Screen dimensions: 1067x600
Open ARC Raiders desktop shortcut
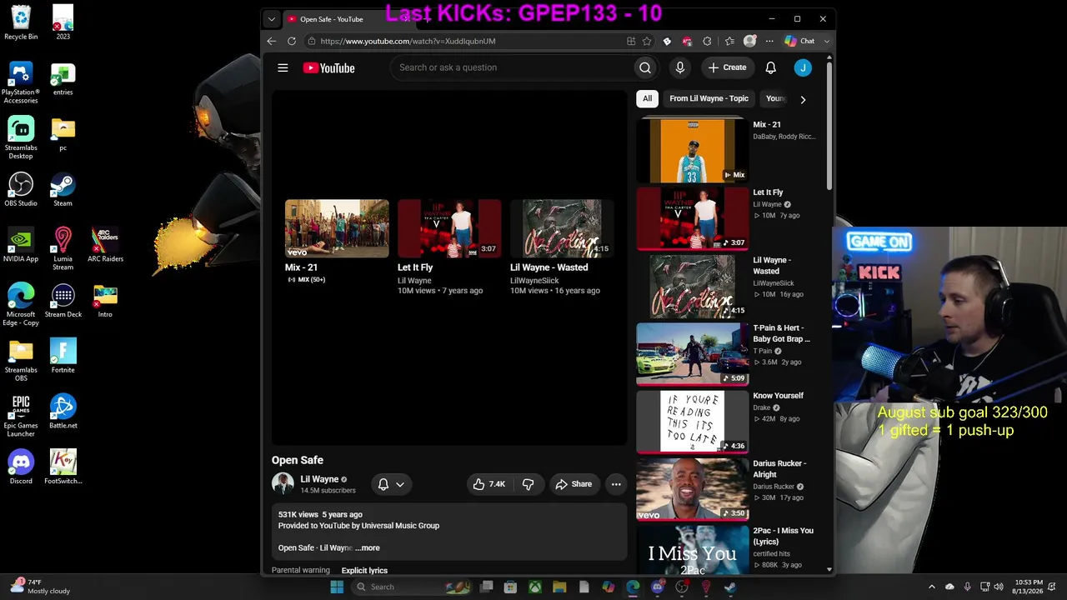pos(105,245)
